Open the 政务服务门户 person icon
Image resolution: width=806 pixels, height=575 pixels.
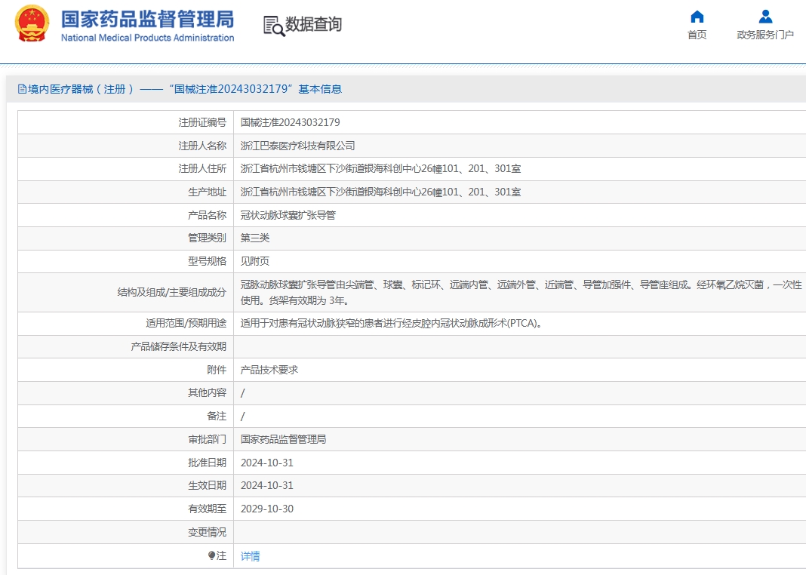point(765,17)
